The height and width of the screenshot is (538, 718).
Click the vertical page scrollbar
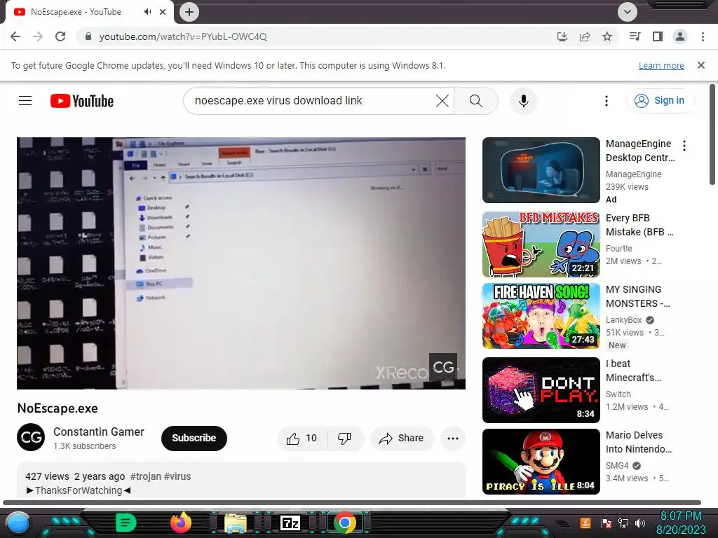click(712, 135)
